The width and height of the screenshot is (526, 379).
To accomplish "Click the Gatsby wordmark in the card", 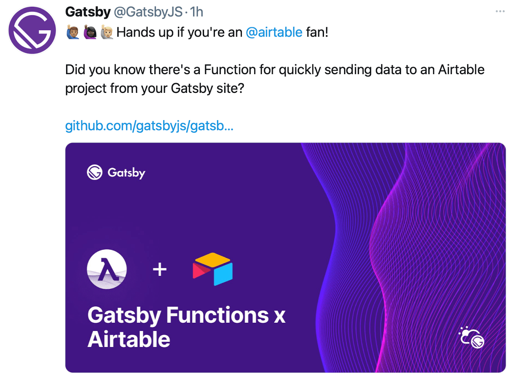I will (126, 173).
